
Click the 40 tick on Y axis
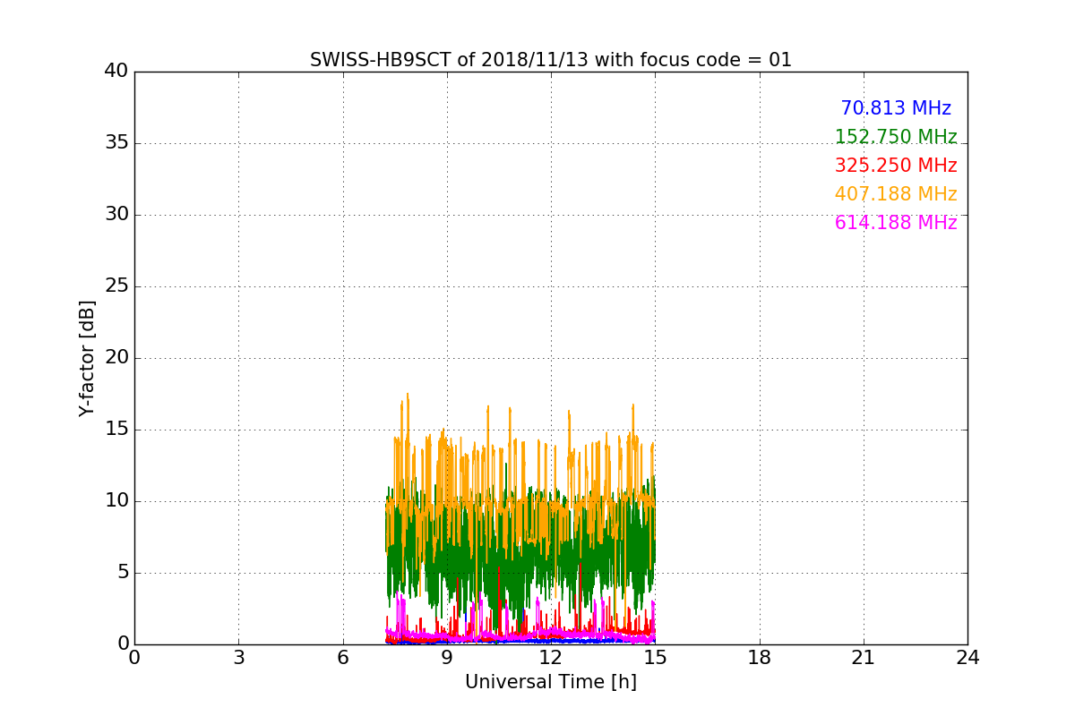[116, 72]
